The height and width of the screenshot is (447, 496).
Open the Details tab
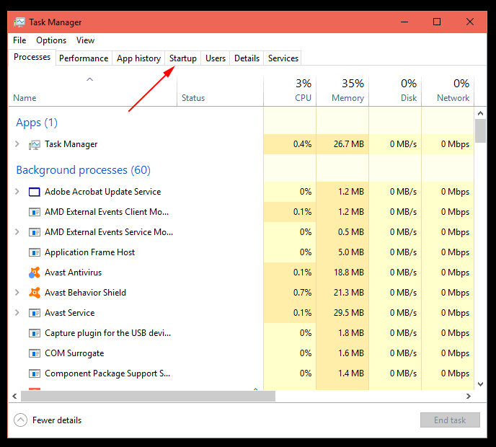click(x=247, y=58)
